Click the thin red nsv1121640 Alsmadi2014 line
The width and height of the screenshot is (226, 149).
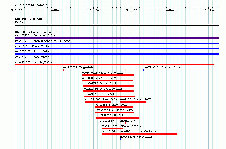coord(112,123)
